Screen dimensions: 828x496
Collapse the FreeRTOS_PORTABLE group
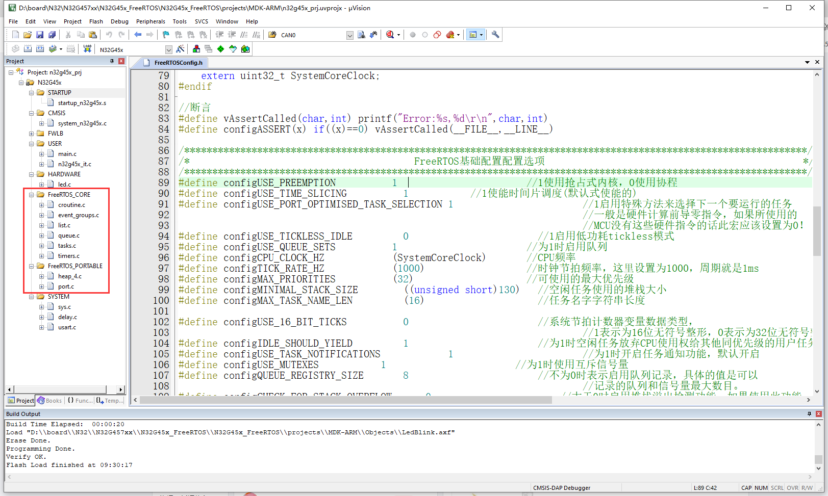[x=31, y=266]
